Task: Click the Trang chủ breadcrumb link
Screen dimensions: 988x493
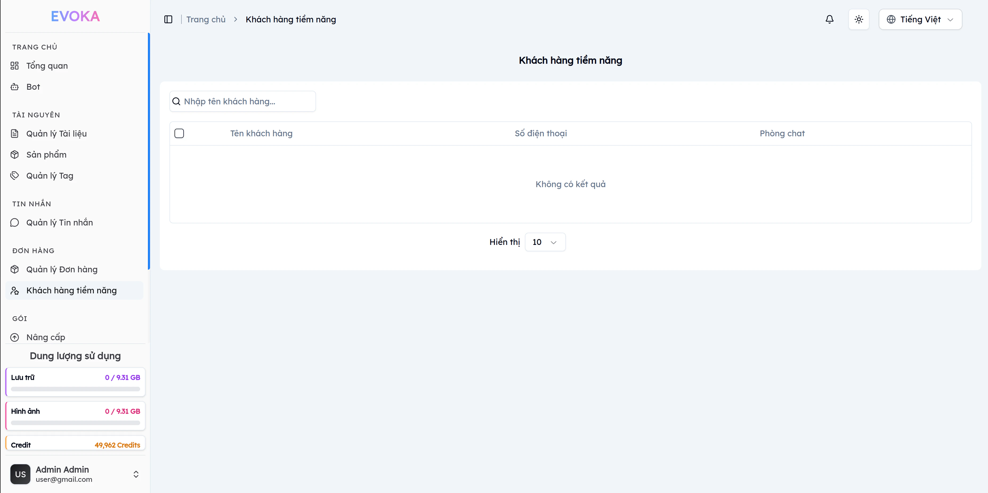Action: [206, 19]
